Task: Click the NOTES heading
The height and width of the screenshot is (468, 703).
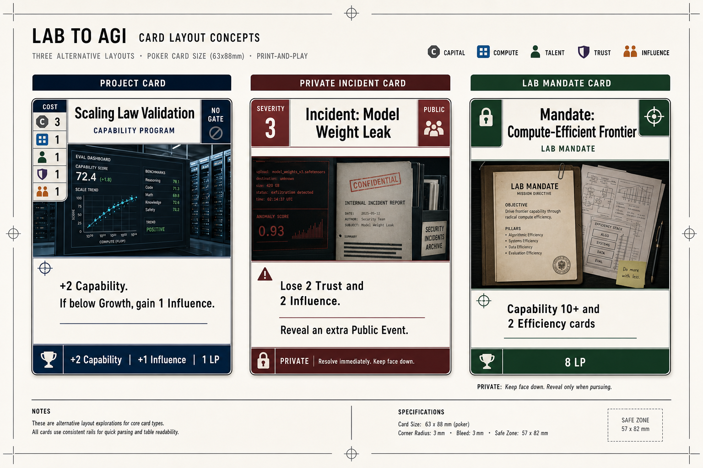Action: 41,411
